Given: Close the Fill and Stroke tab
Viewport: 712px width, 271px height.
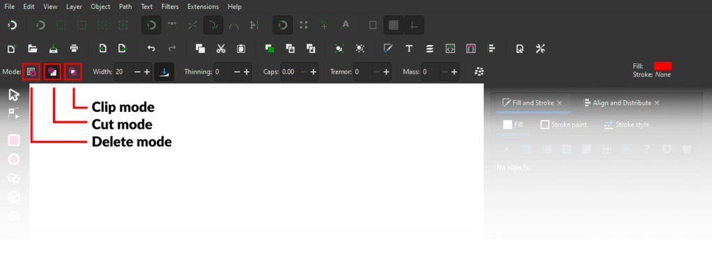Looking at the screenshot, I should pyautogui.click(x=560, y=103).
